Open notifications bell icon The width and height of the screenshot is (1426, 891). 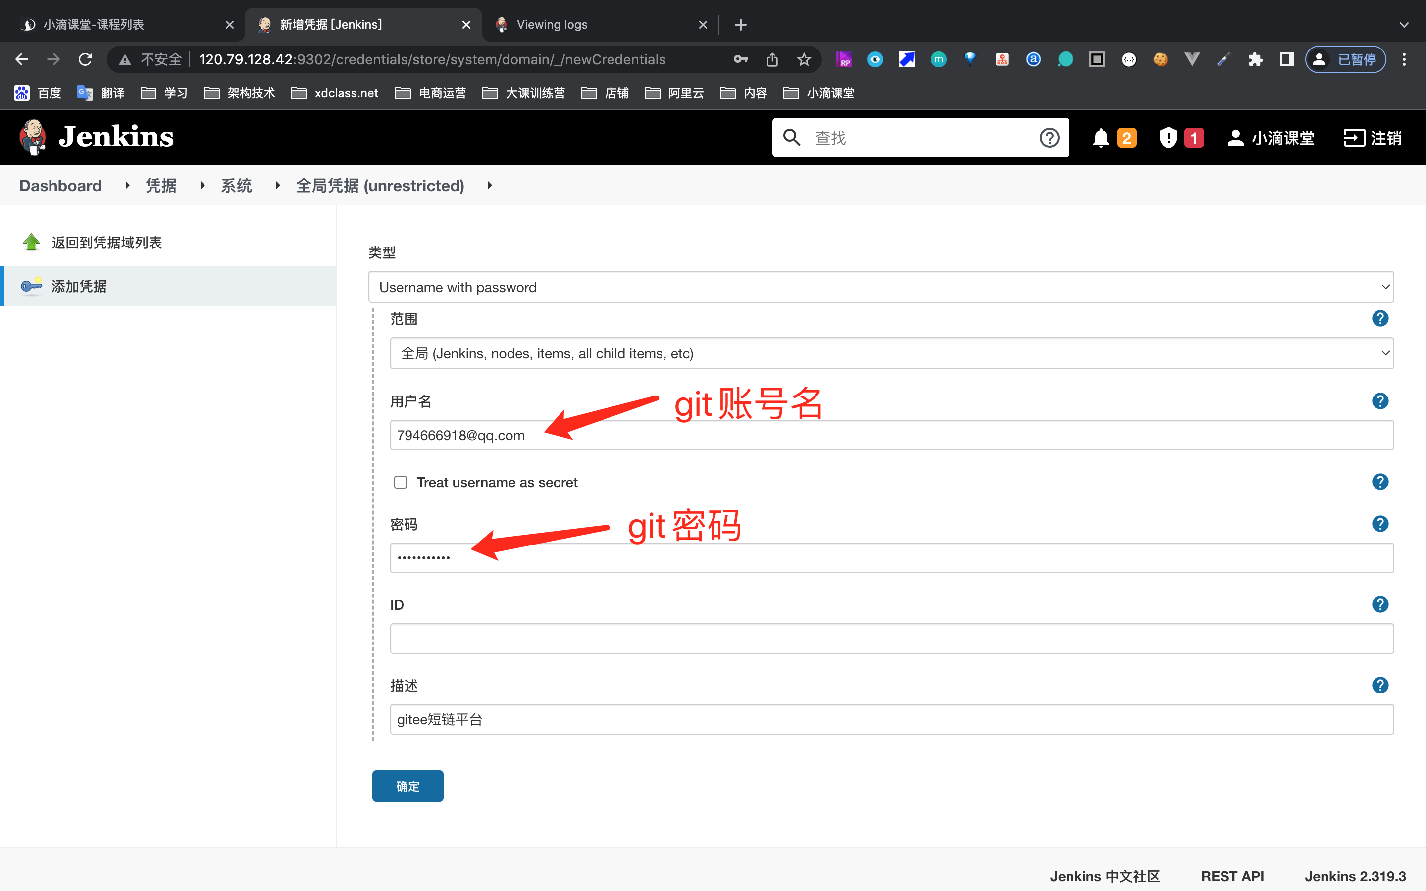tap(1101, 138)
